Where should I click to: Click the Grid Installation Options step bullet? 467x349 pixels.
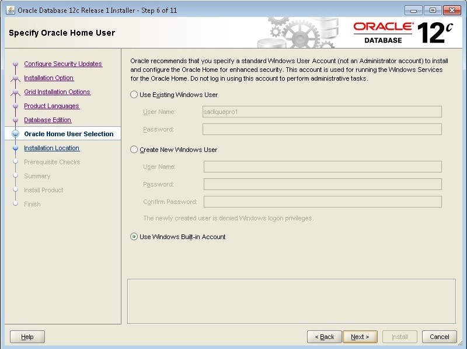coord(16,92)
